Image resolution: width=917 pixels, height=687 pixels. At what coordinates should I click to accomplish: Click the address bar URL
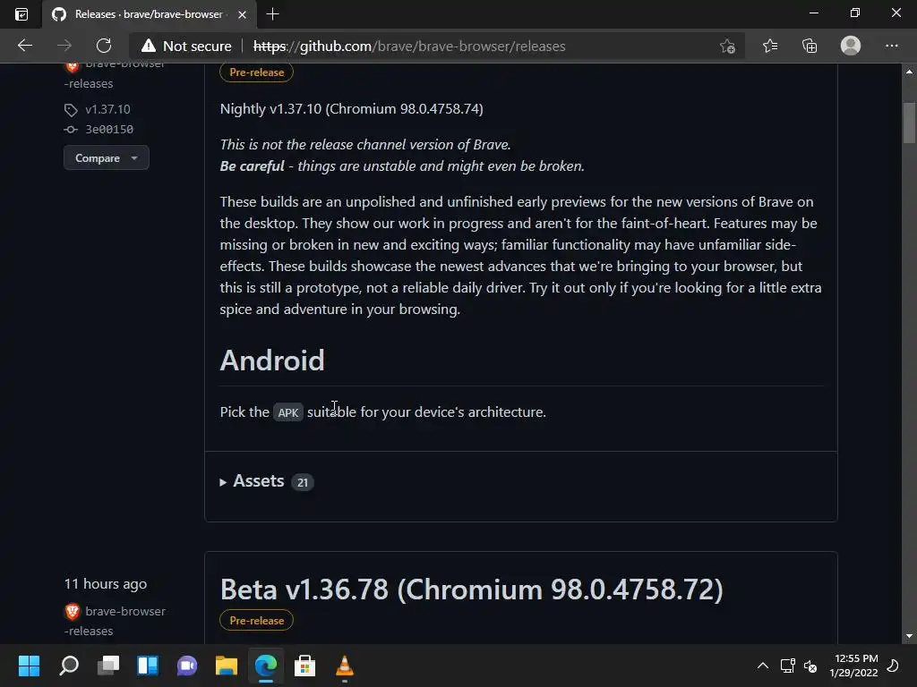(409, 47)
